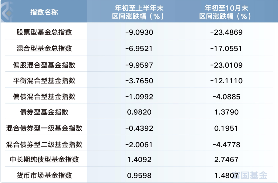Screen dimensions: 278x183
Task: Click the 货币市场基金指数 row label
Action: coord(44,175)
